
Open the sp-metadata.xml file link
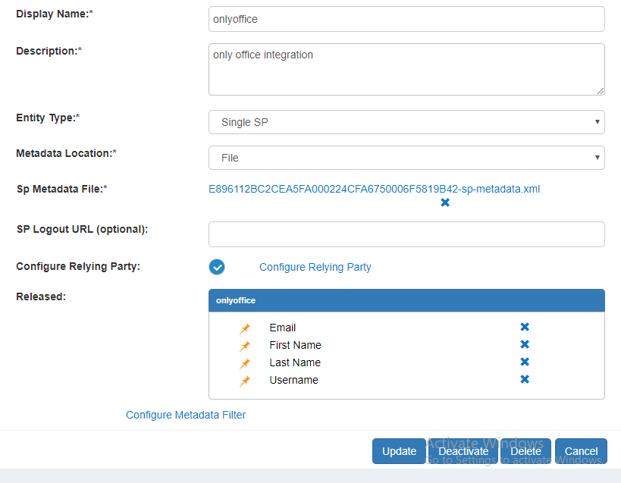374,189
